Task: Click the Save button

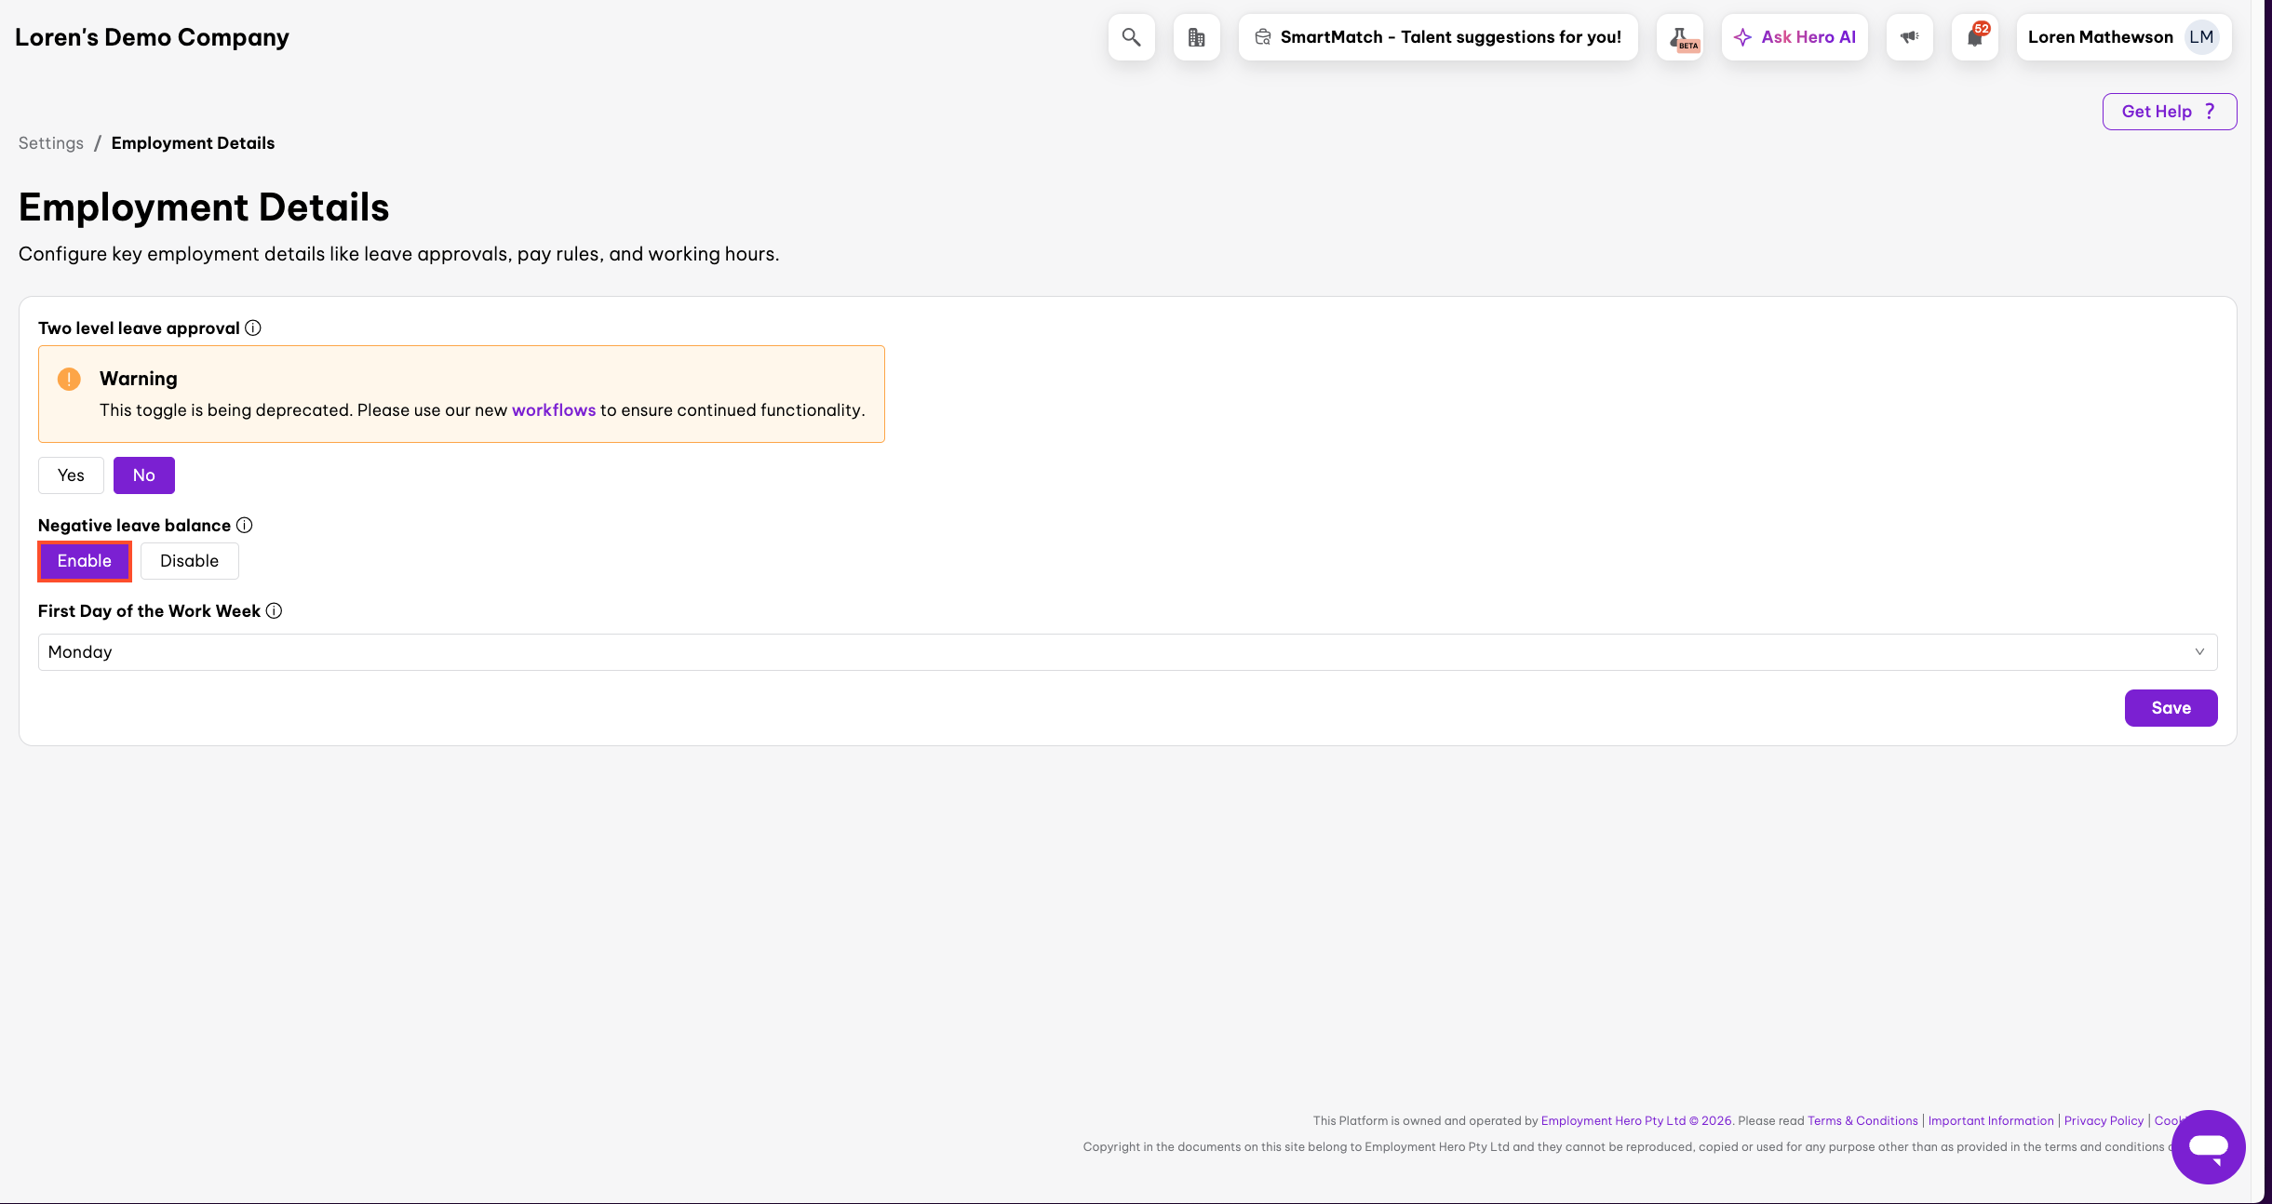Action: tap(2171, 708)
